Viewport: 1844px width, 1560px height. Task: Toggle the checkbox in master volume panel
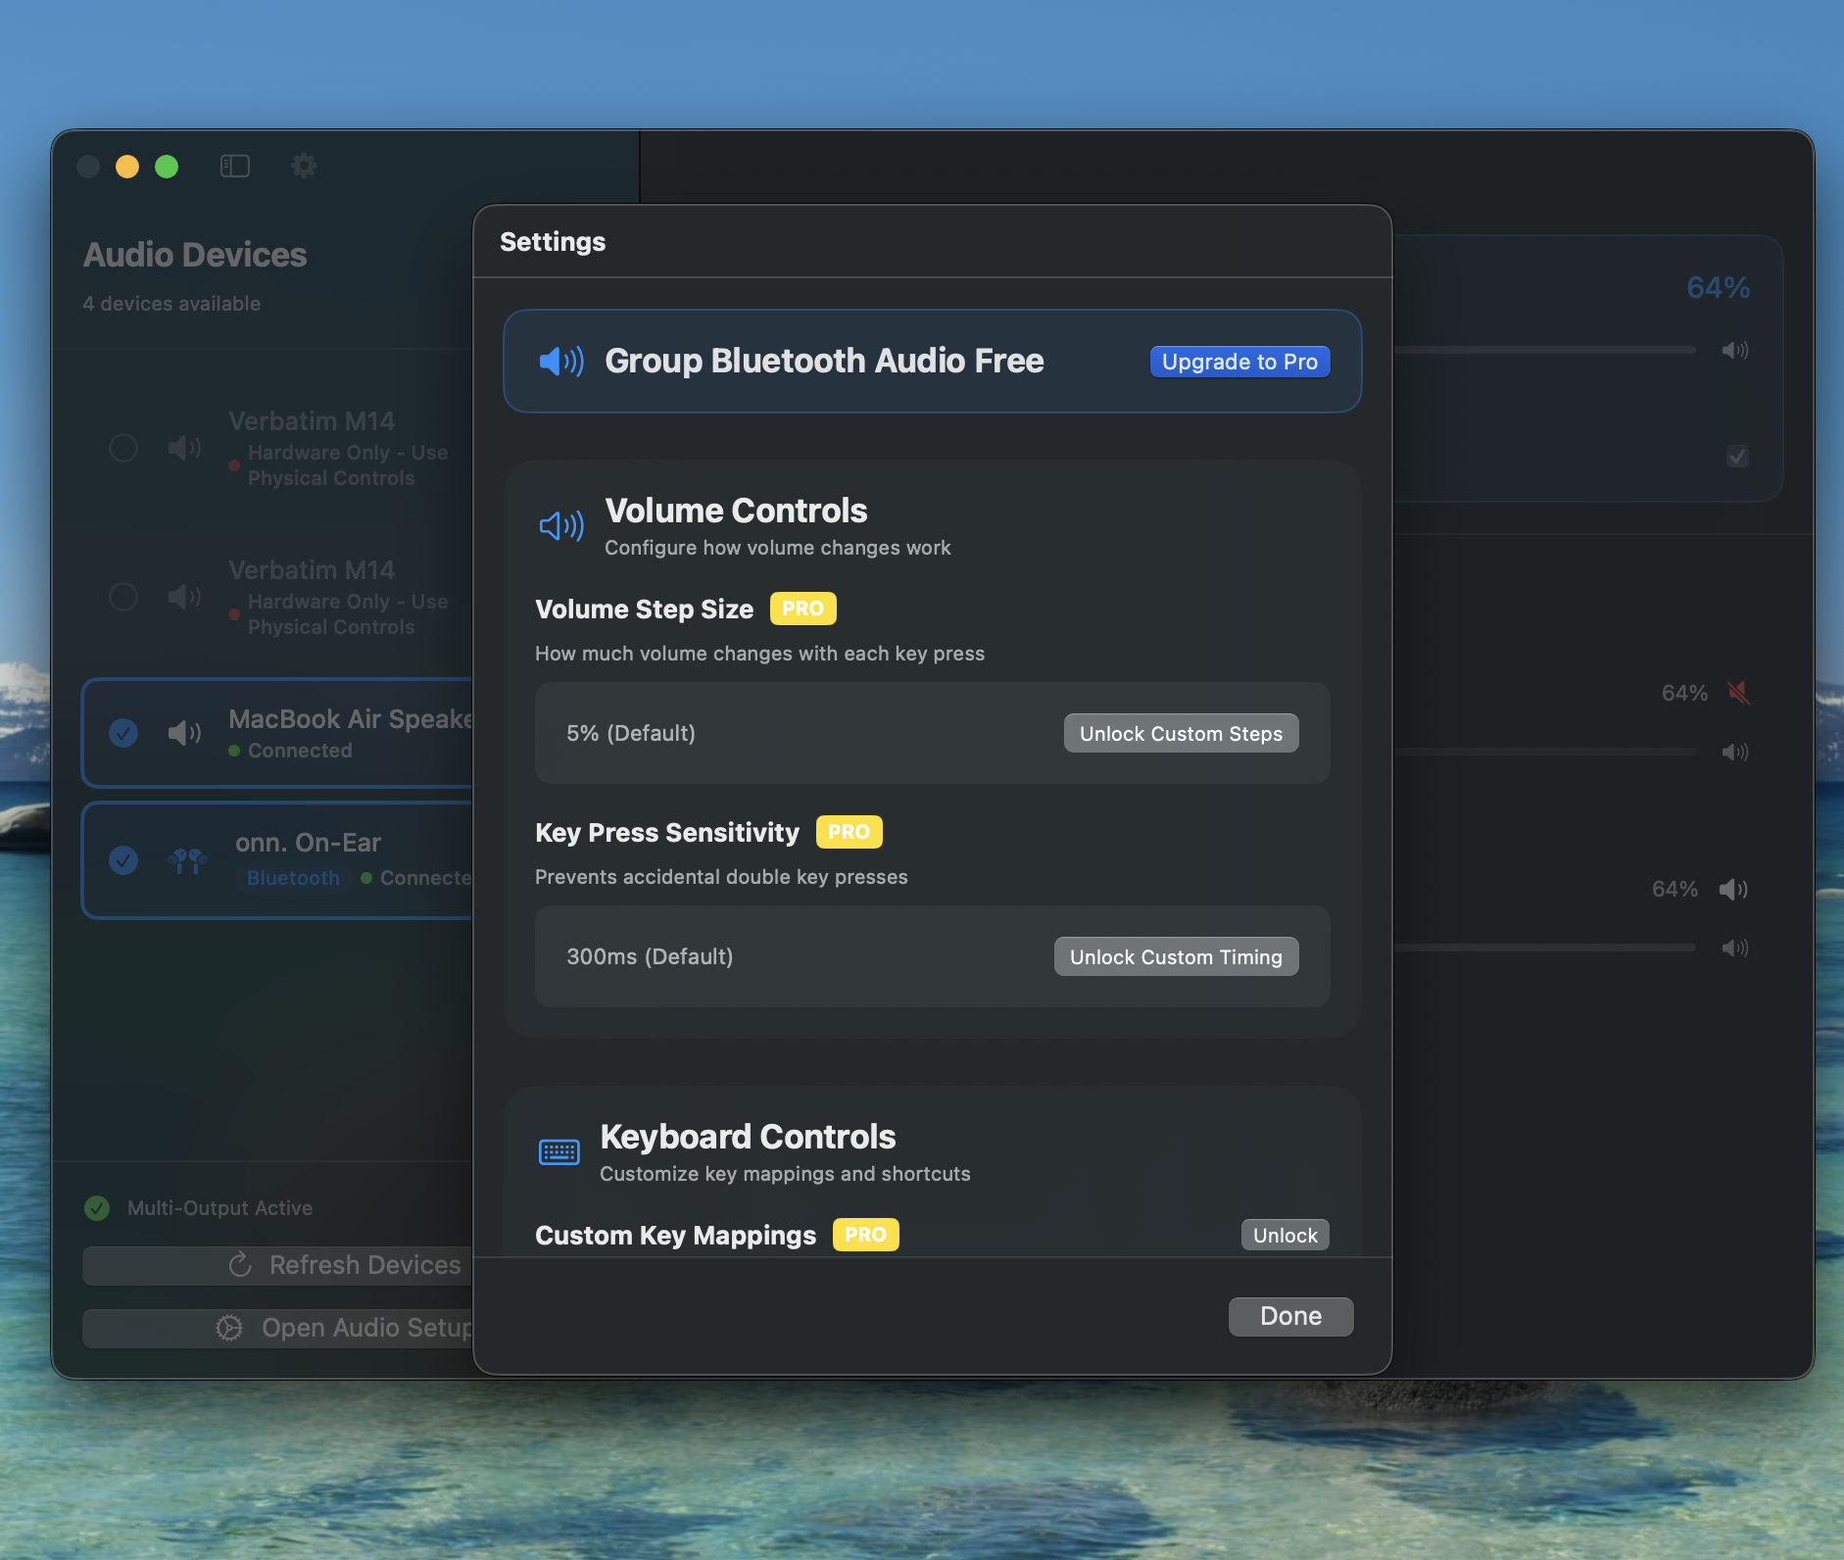(x=1736, y=457)
